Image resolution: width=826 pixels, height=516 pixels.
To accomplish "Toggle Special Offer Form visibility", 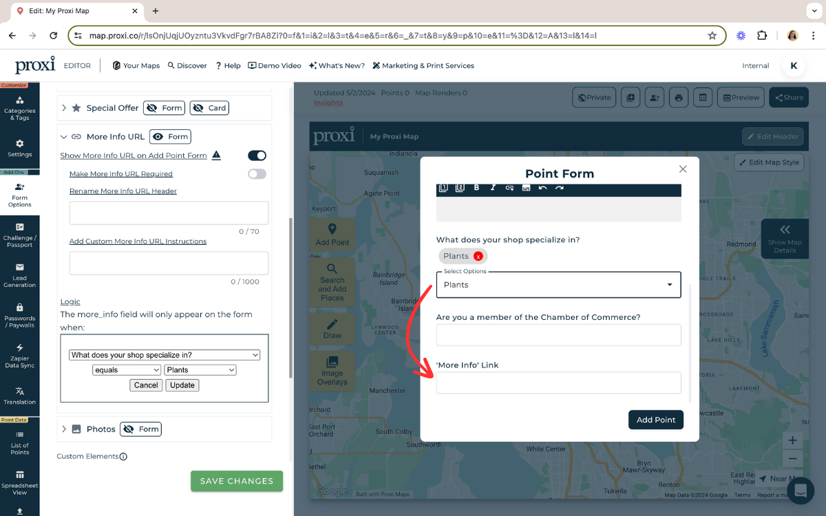I will (x=164, y=108).
